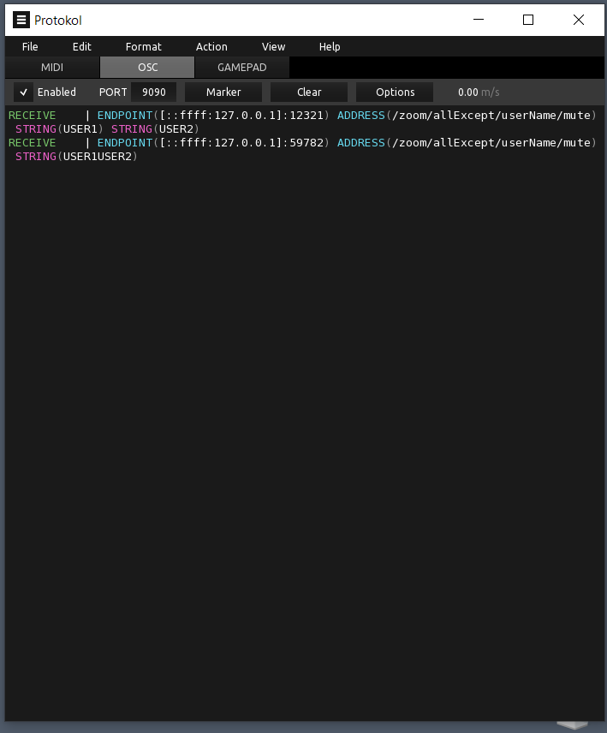Open the Action menu

point(211,47)
